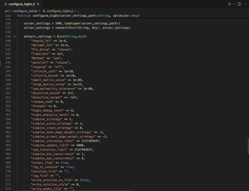The height and width of the screenshot is (191, 249).
Task: Click the 5000 simplex_update_limit value
Action: pyautogui.click(x=80, y=145)
